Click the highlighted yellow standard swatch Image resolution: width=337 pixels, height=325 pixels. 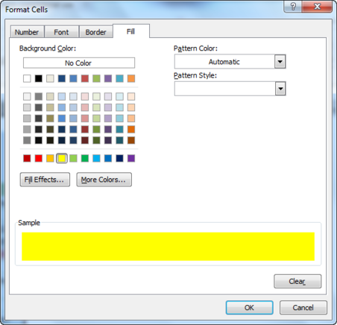pos(62,158)
